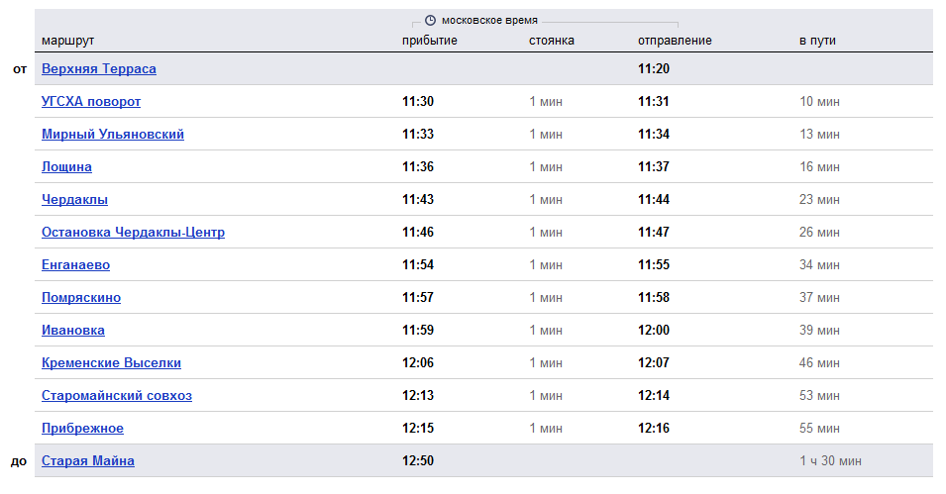Click the прибытие column header

tap(430, 41)
